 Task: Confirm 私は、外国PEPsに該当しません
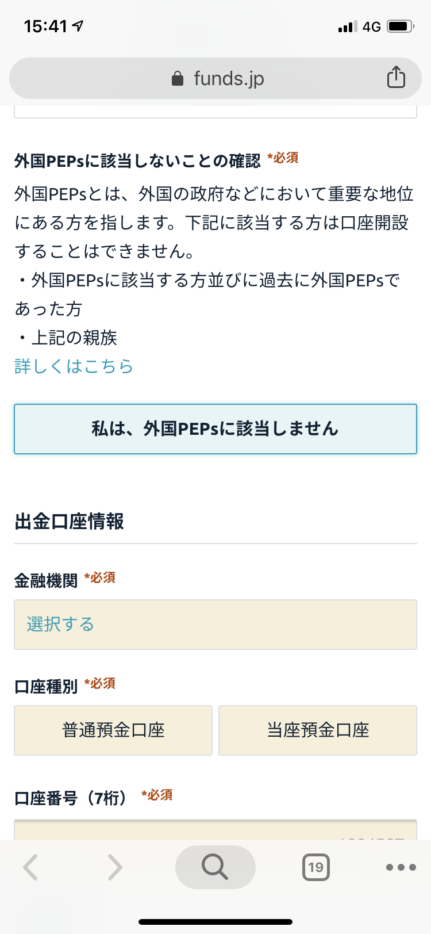(x=215, y=429)
